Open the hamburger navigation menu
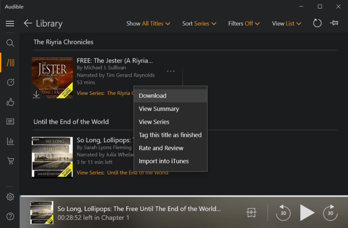348x228 pixels. (10, 23)
